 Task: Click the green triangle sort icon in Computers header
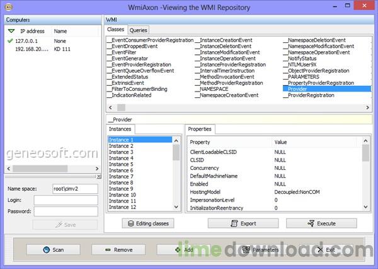point(11,31)
